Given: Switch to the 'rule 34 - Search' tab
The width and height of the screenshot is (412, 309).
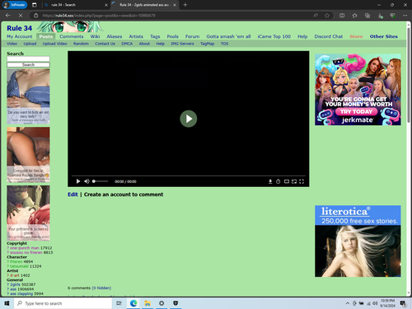Looking at the screenshot, I should [74, 5].
